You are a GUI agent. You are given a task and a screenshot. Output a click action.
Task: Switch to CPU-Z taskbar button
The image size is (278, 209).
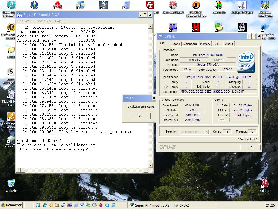tap(194, 205)
